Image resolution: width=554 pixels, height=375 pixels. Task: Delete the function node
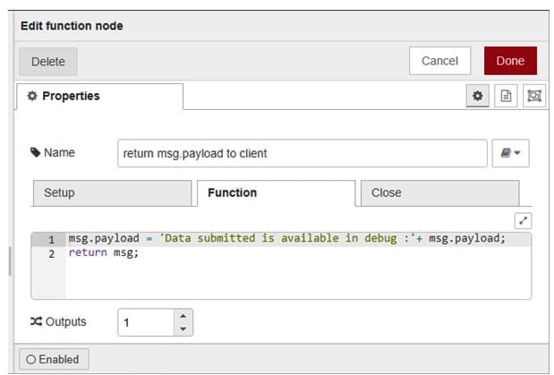point(48,62)
